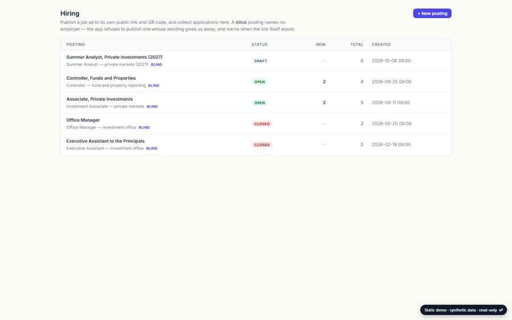Viewport: 512px width, 320px height.
Task: Open the Executive Assistant to the Principals posting
Action: pos(105,141)
